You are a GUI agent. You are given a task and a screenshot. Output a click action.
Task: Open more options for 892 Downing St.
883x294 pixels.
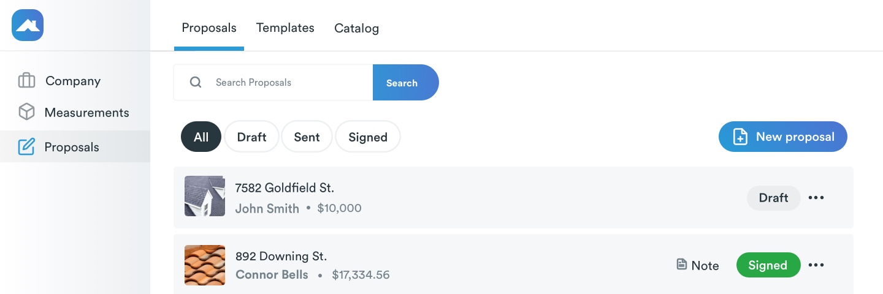816,265
